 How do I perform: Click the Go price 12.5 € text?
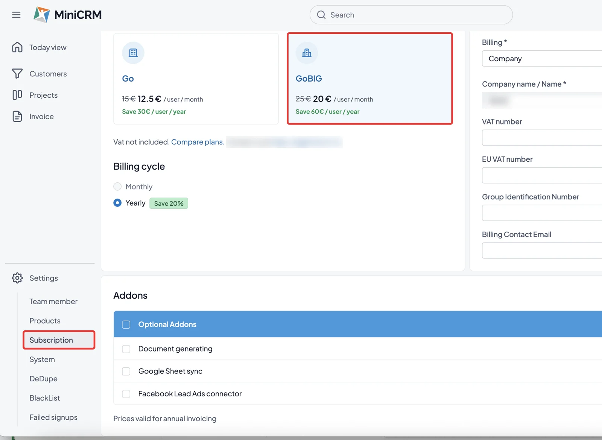(149, 99)
